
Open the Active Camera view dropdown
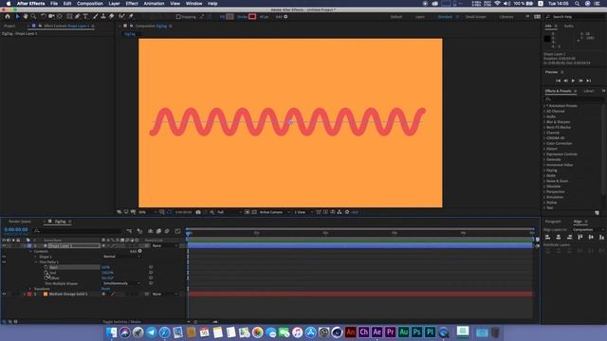[x=274, y=212]
